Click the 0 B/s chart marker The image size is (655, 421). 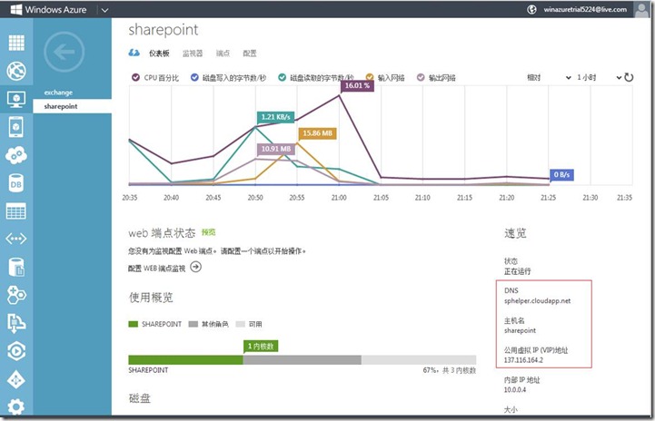(561, 175)
